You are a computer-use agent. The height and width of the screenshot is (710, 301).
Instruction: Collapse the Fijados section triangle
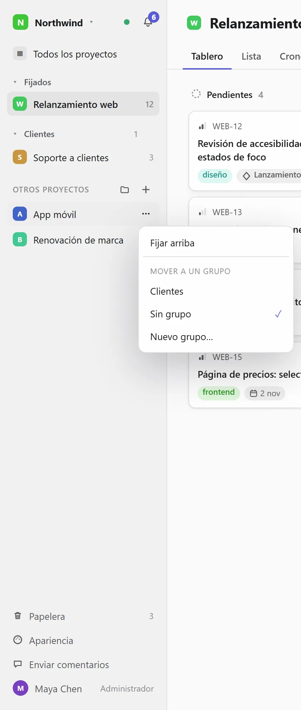point(15,82)
